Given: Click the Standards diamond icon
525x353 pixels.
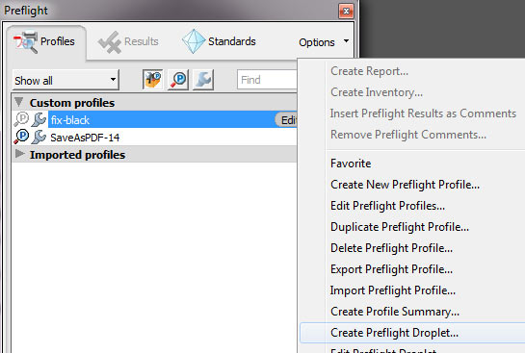Looking at the screenshot, I should 194,41.
